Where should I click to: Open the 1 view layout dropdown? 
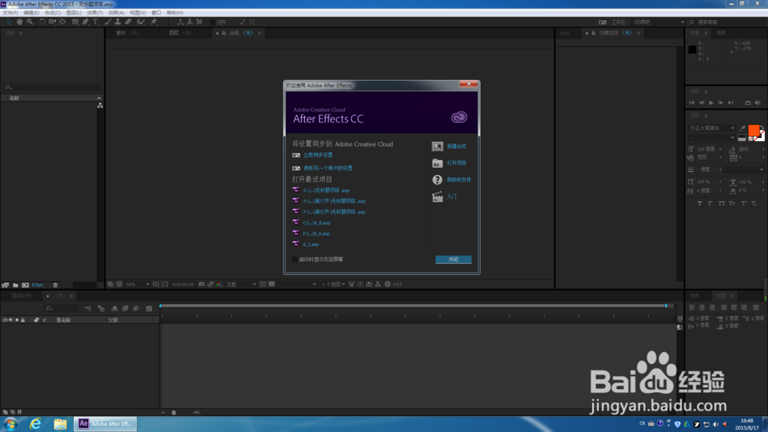(333, 284)
